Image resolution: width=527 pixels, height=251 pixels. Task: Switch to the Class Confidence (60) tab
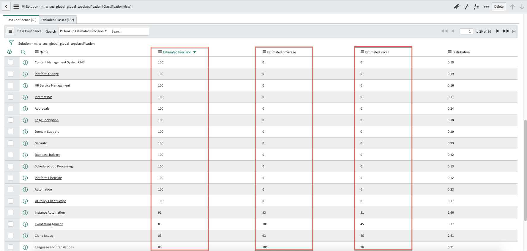tap(21, 20)
